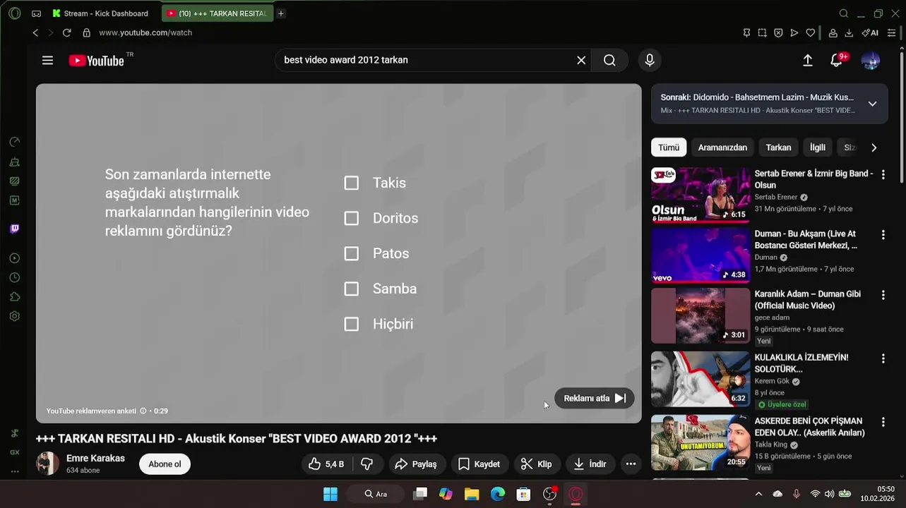This screenshot has height=508, width=906.
Task: Open Sertab Erener Olsun thumbnail
Action: click(x=700, y=195)
